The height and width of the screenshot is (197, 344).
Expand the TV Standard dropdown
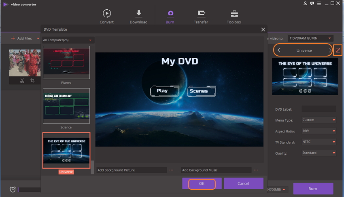point(319,142)
